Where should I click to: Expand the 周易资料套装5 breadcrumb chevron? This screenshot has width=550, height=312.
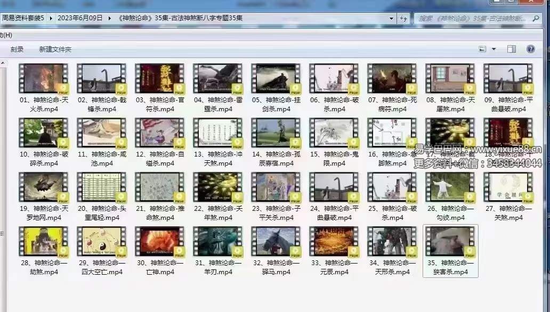(x=52, y=17)
